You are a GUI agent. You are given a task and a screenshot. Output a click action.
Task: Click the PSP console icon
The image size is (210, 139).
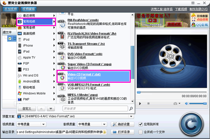[20, 63]
